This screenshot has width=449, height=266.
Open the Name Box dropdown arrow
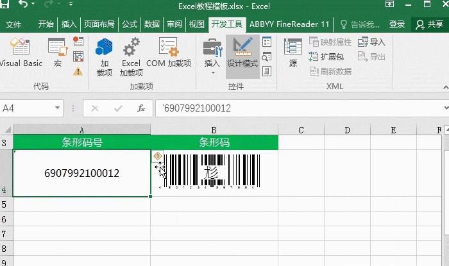(57, 108)
